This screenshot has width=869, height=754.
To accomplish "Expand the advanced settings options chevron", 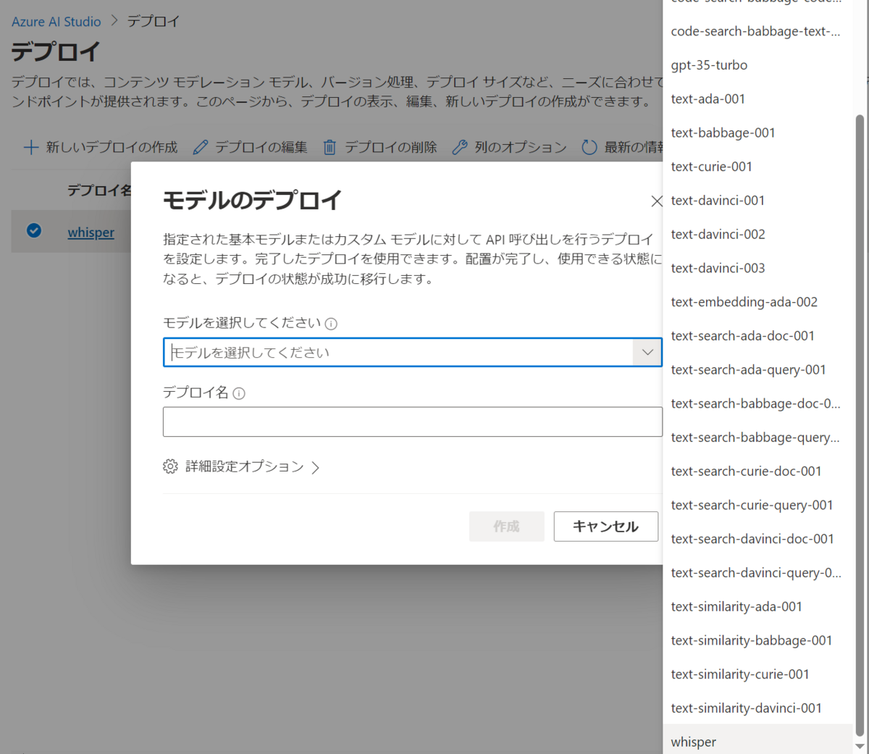I will coord(315,468).
